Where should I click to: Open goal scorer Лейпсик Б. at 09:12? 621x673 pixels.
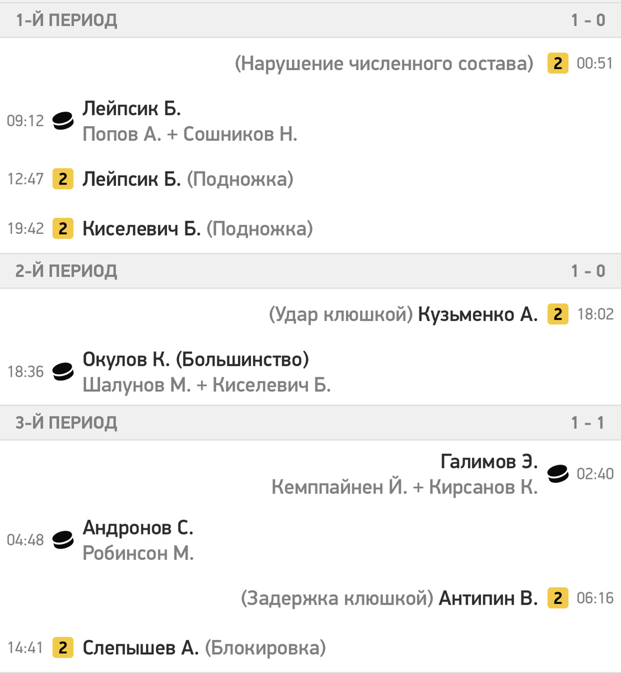pos(132,108)
